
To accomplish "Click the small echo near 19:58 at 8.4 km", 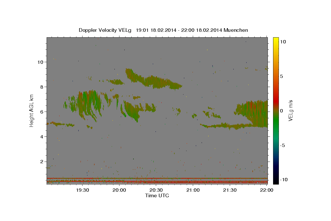I will (x=117, y=82).
